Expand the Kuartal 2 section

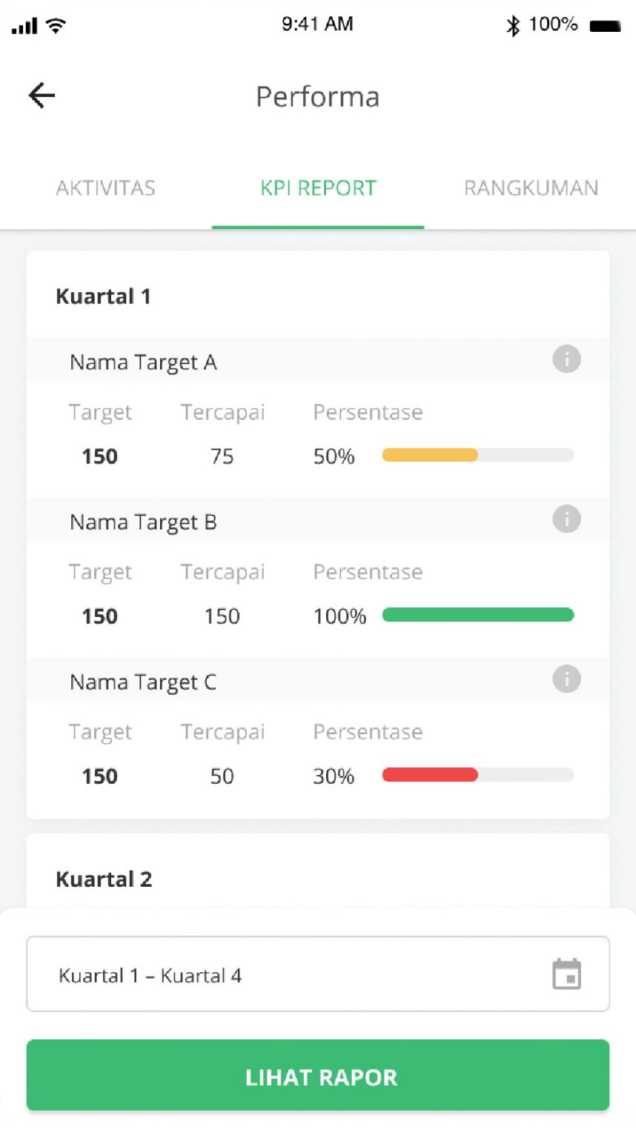tap(104, 879)
